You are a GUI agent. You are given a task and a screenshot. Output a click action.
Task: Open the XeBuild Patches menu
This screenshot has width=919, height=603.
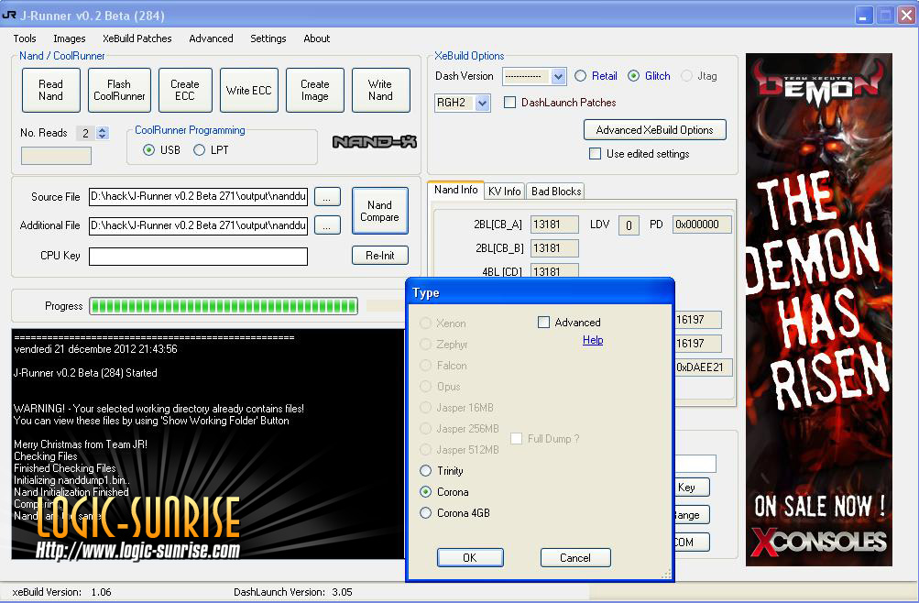(x=137, y=38)
